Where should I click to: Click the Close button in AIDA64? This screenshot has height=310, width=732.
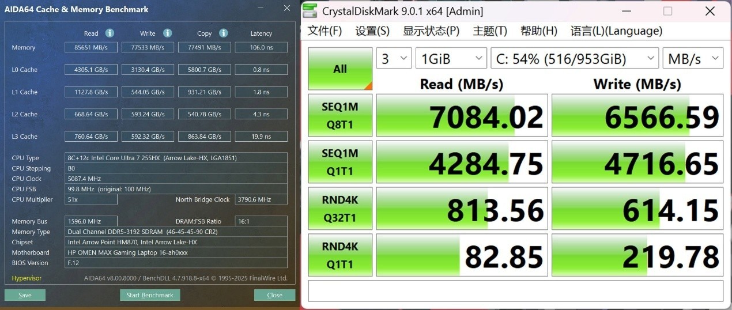coord(274,295)
